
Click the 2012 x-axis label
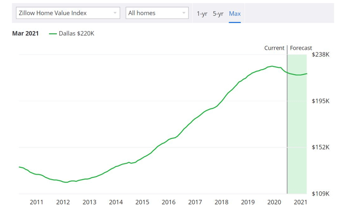point(63,202)
